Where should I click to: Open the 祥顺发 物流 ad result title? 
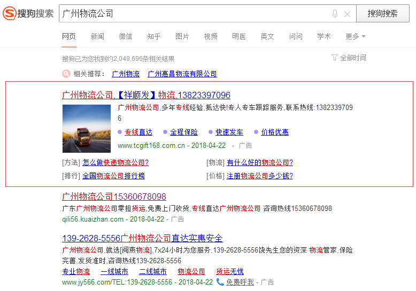point(146,95)
